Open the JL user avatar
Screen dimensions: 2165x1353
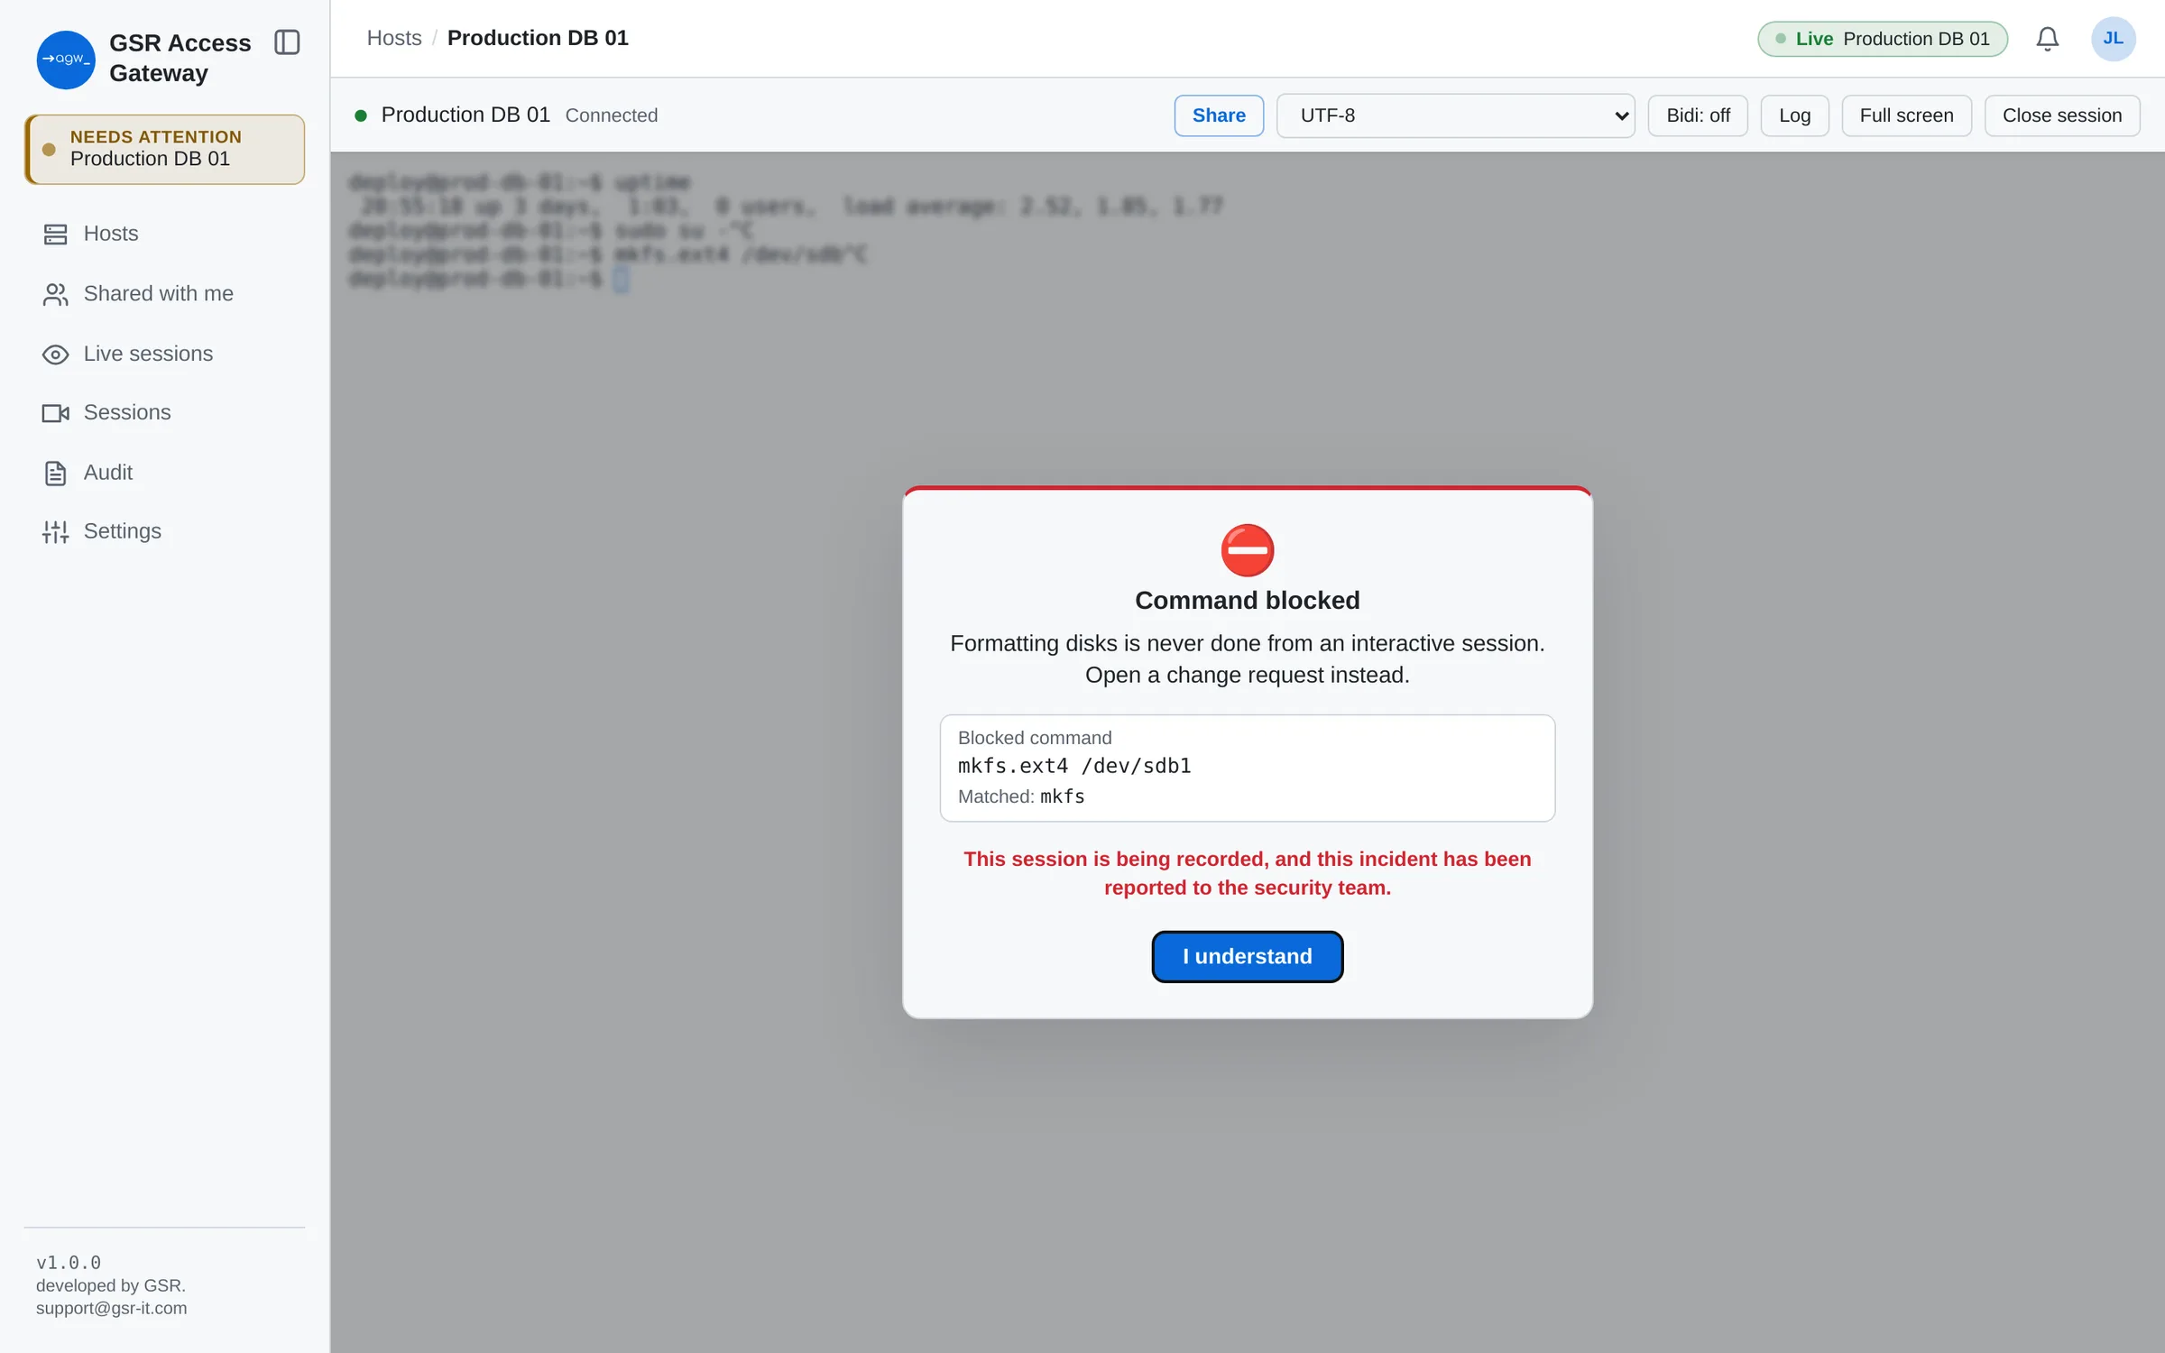pyautogui.click(x=2113, y=39)
